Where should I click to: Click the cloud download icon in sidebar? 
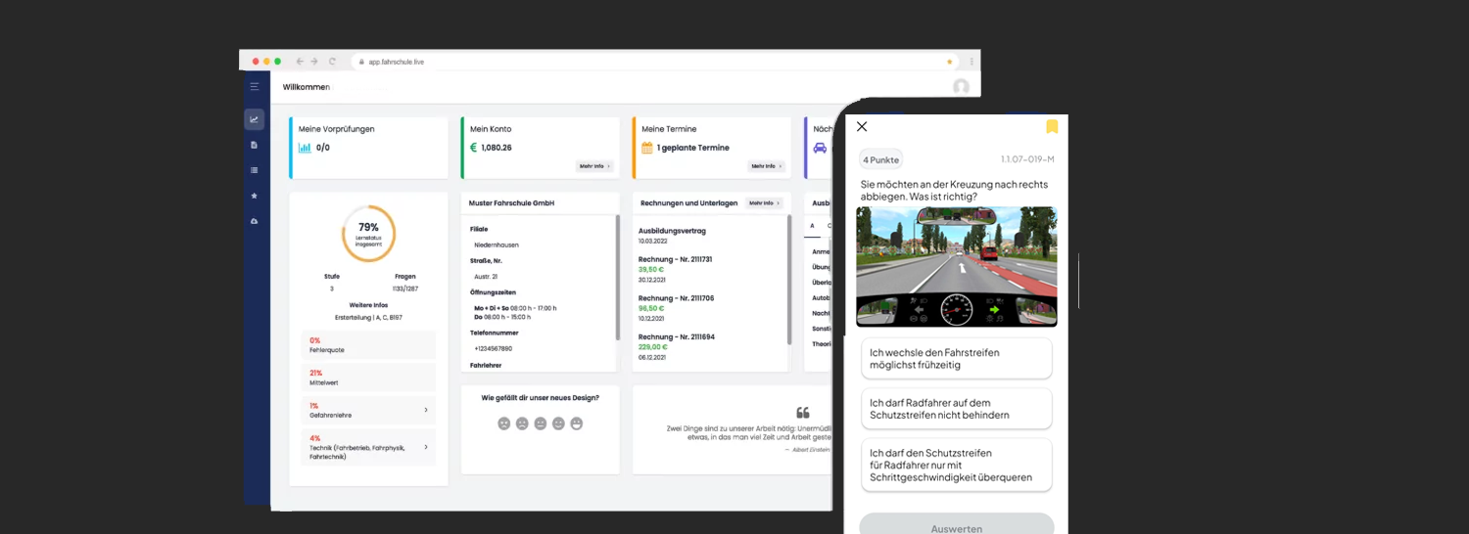pyautogui.click(x=254, y=221)
